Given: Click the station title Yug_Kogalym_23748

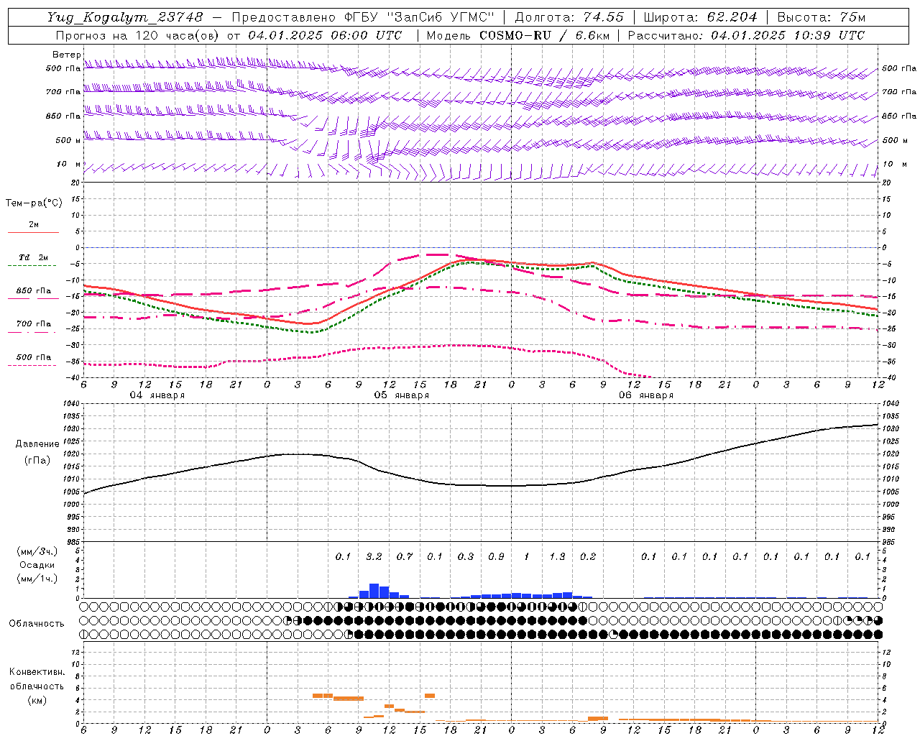Looking at the screenshot, I should coord(125,17).
